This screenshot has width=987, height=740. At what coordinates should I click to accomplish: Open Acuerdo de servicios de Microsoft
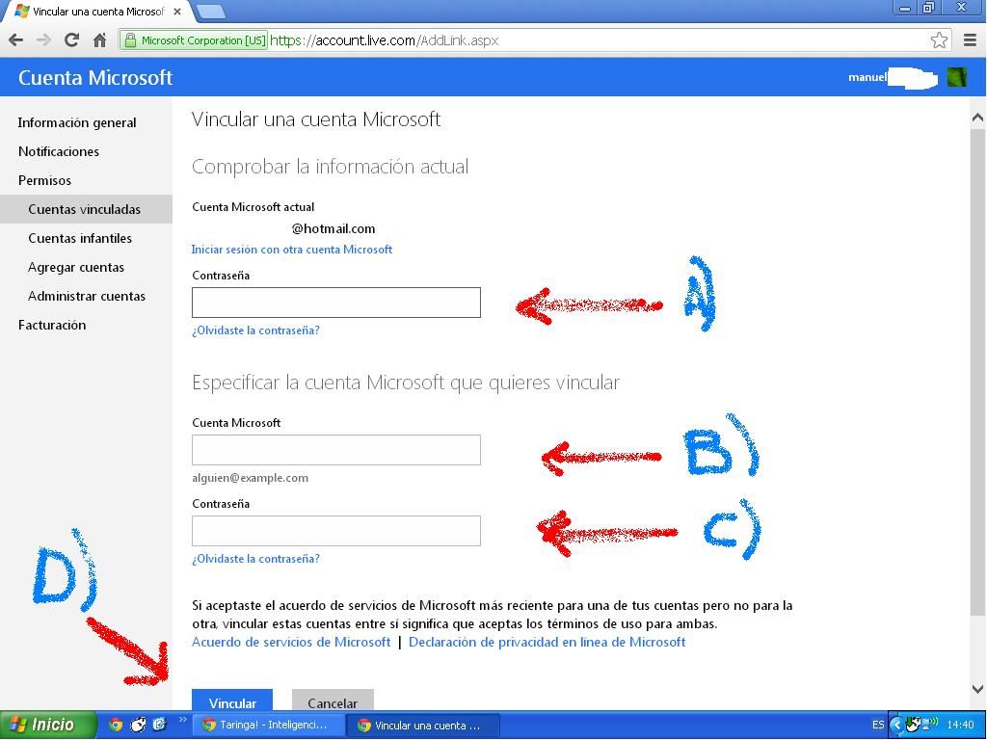point(291,642)
